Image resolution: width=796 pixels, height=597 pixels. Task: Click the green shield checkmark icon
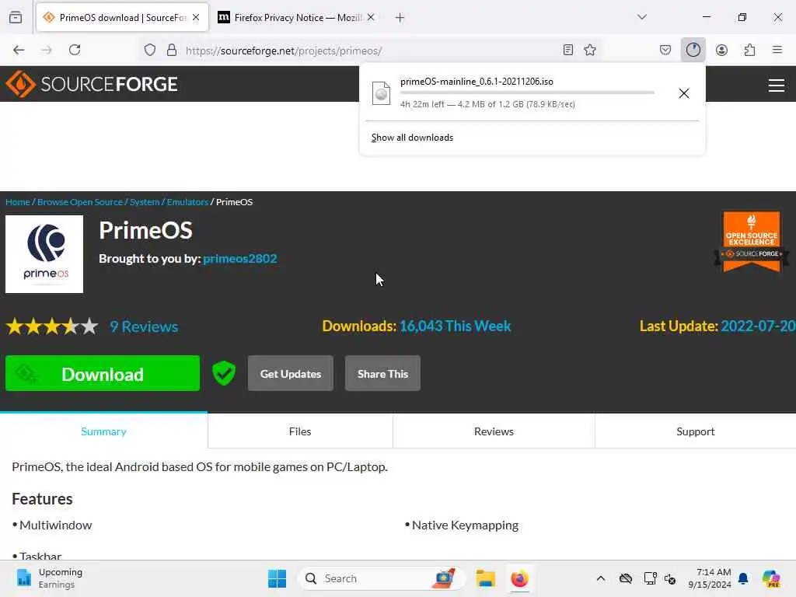coord(224,373)
